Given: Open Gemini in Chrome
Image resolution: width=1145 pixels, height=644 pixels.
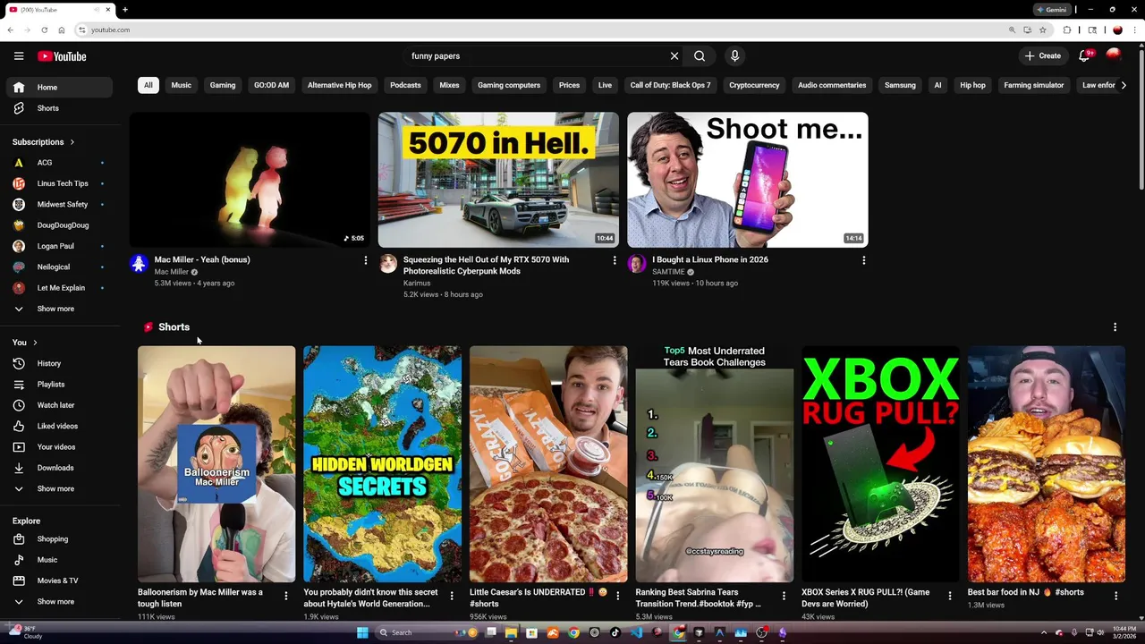Looking at the screenshot, I should tap(1052, 10).
